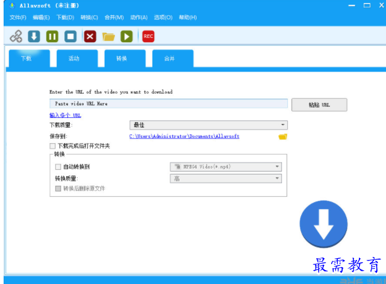Pause download with green pause icon
The height and width of the screenshot is (284, 386).
pos(52,36)
